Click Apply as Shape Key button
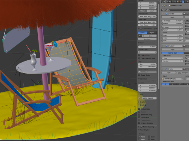The height and width of the screenshot is (141, 189). pyautogui.click(x=183, y=73)
